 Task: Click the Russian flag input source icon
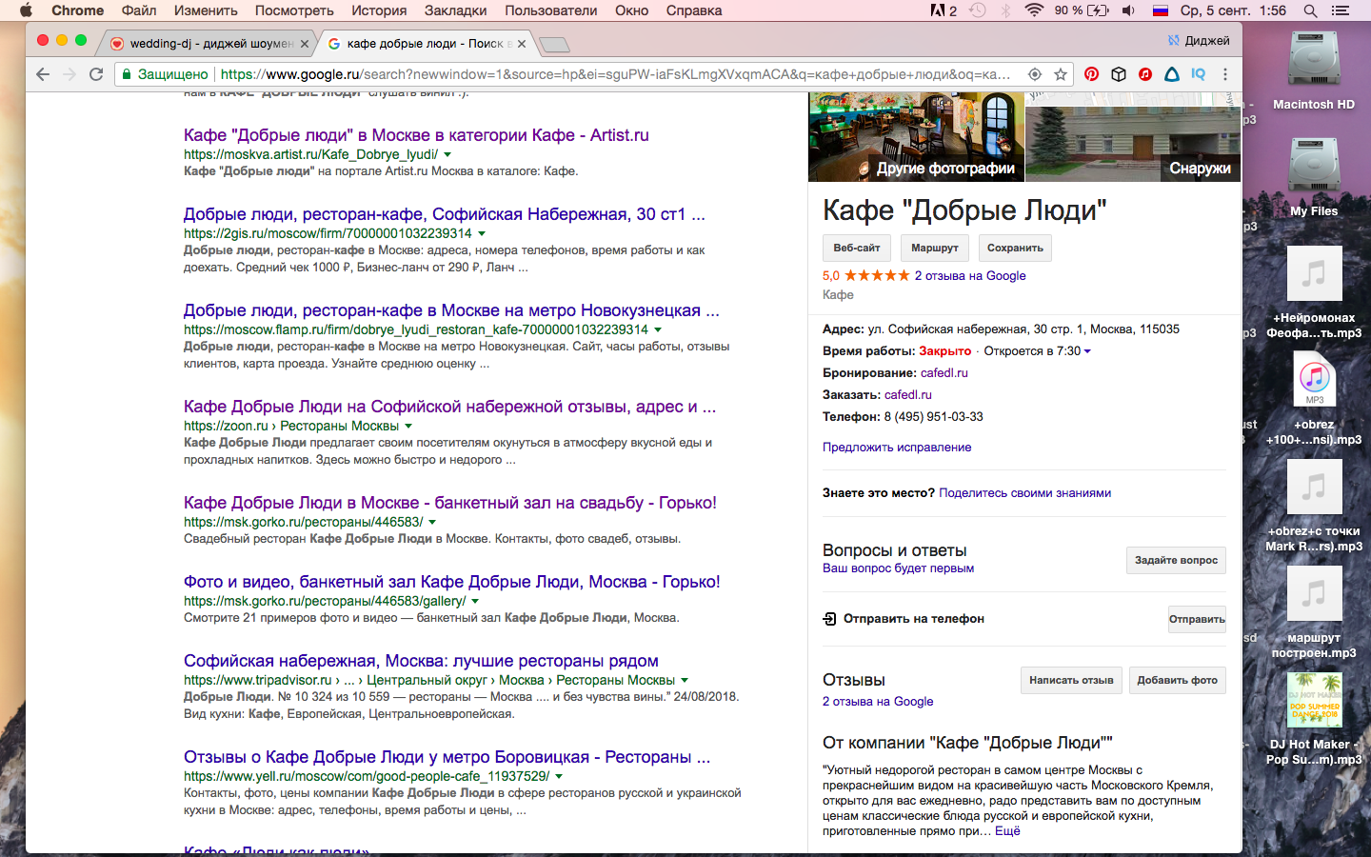click(1161, 10)
